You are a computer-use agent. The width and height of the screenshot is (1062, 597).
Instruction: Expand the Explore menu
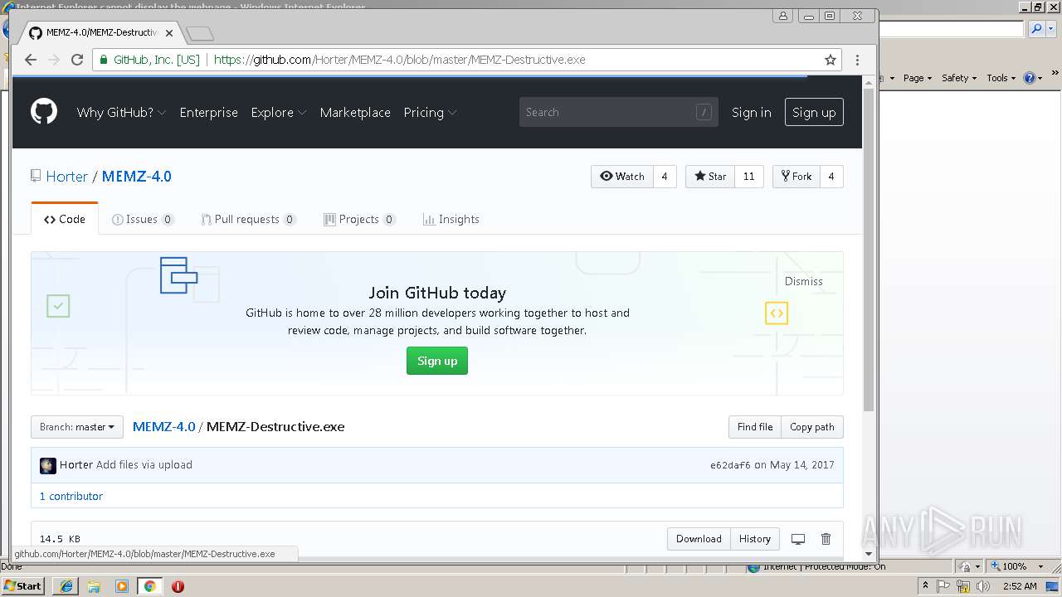279,113
